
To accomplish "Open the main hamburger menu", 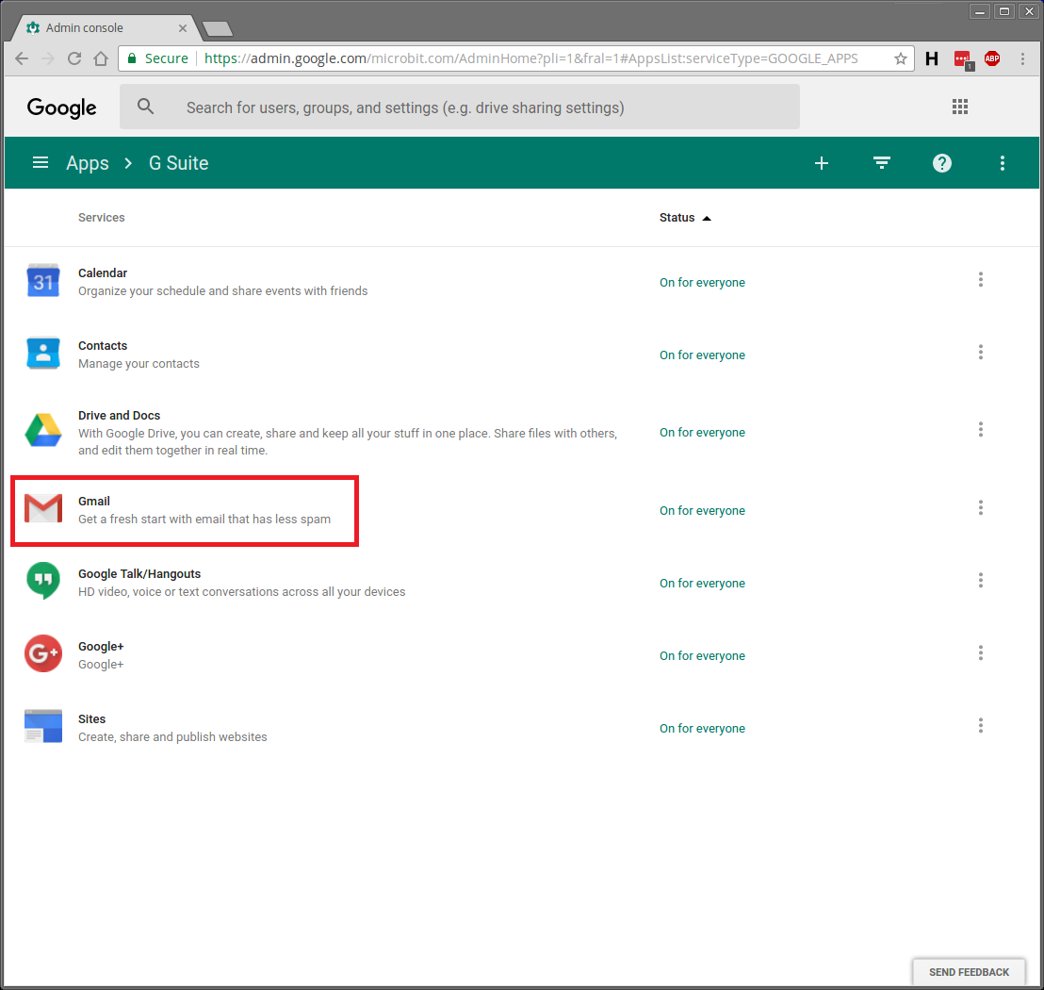I will coord(41,163).
